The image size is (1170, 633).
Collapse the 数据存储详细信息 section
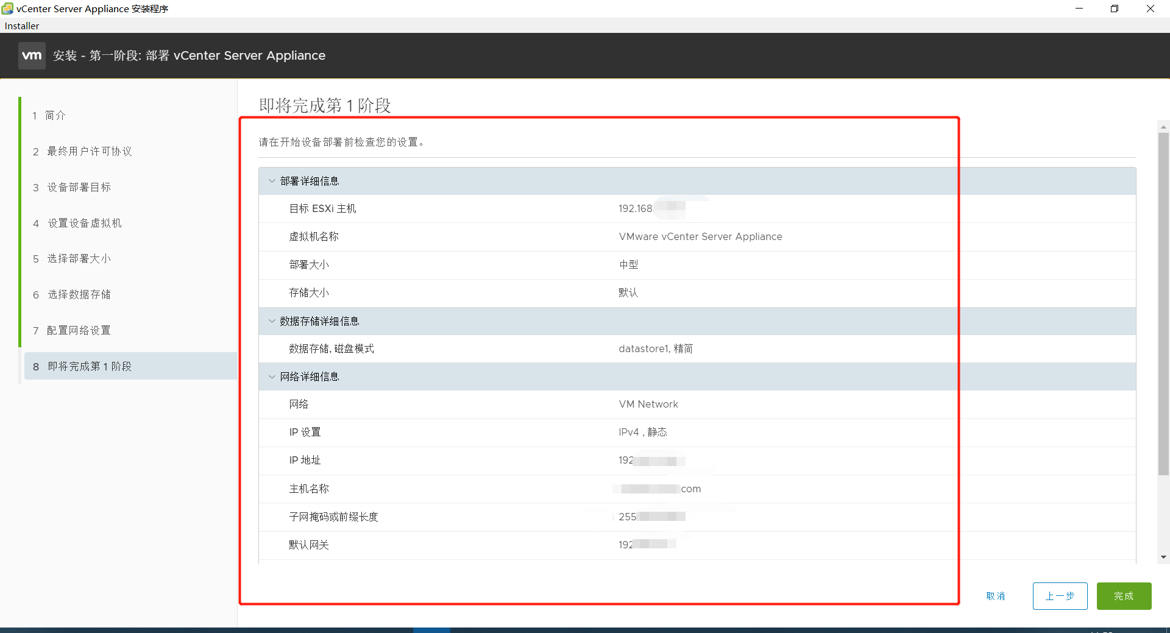(271, 321)
